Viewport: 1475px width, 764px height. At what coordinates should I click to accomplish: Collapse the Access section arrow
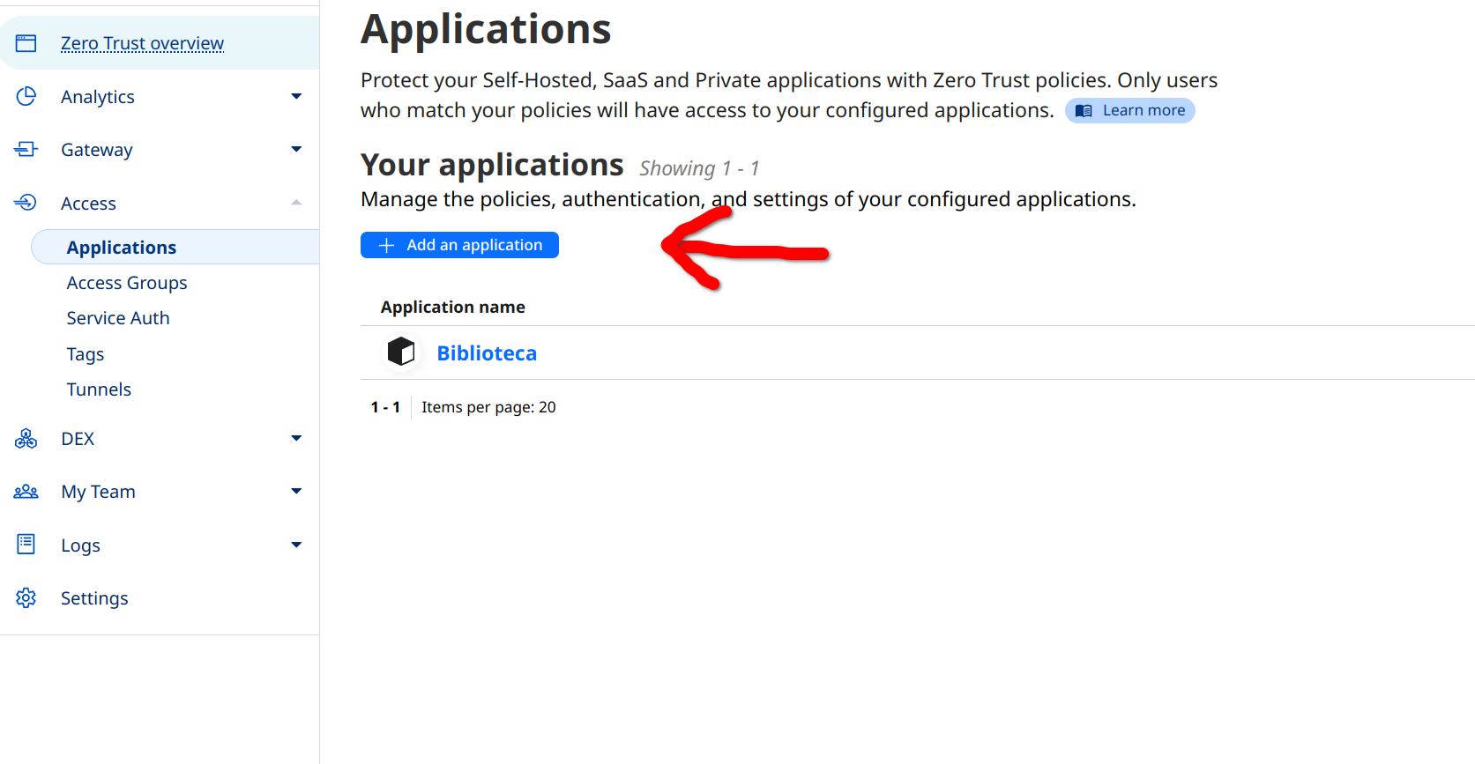coord(296,203)
